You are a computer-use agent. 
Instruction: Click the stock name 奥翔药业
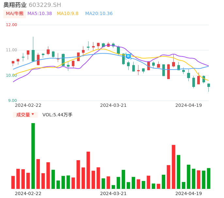(15, 5)
